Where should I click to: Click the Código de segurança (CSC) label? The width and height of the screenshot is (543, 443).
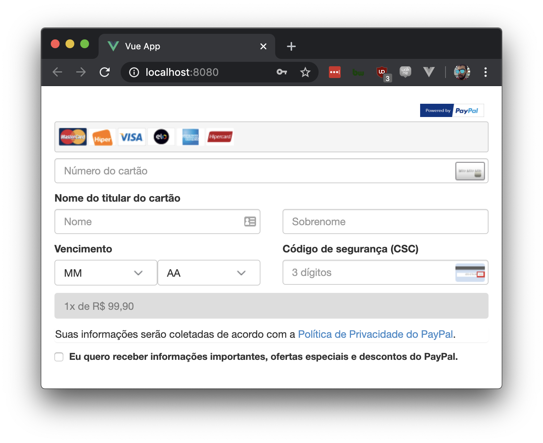coord(351,249)
